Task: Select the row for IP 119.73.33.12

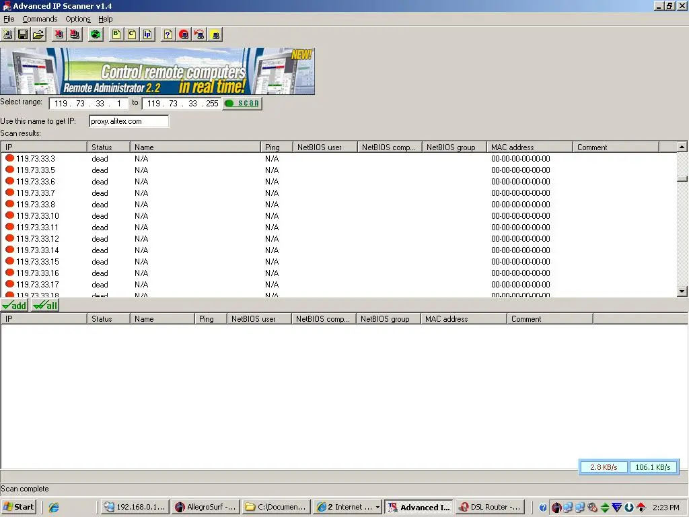Action: [x=338, y=239]
